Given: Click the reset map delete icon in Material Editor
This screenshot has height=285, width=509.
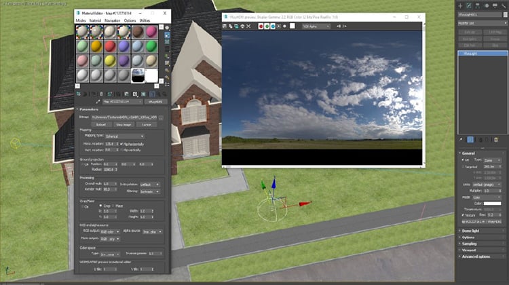Looking at the screenshot, I should (101, 94).
